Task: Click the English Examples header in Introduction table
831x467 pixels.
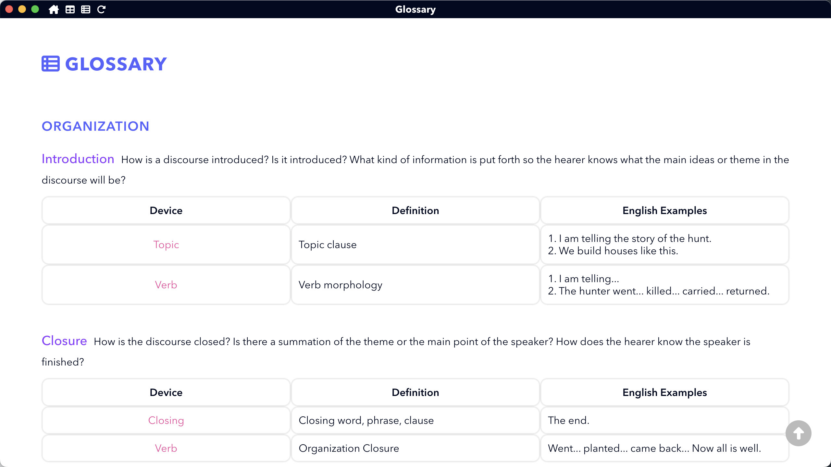Action: pyautogui.click(x=664, y=210)
